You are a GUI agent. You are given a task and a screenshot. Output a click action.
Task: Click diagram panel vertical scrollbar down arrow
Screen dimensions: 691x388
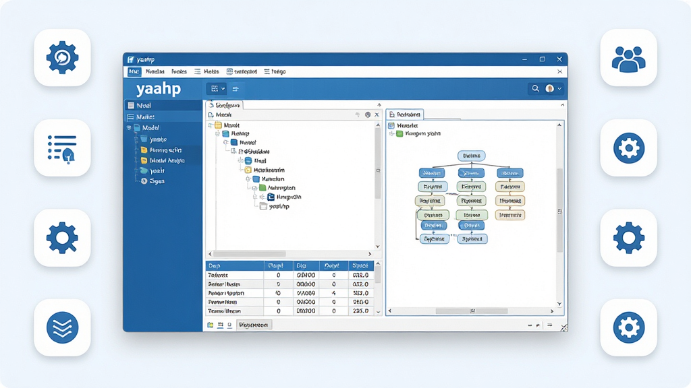[559, 304]
